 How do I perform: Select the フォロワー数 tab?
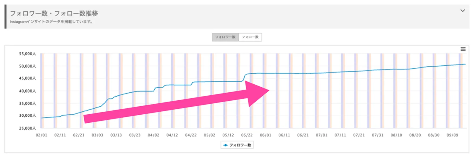225,37
